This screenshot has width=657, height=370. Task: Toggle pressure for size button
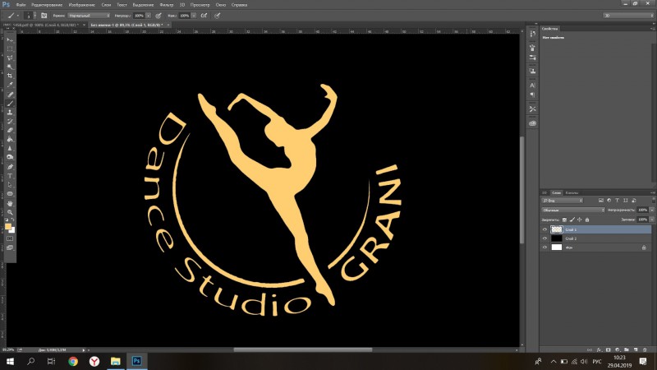(x=218, y=16)
